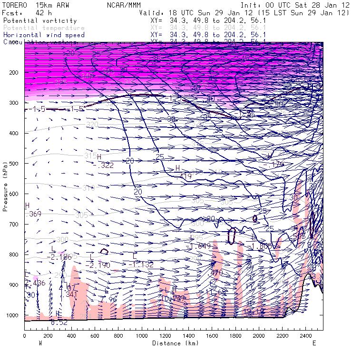Click the 500 hPa pressure axis label
352x352 pixels.
coord(14,164)
